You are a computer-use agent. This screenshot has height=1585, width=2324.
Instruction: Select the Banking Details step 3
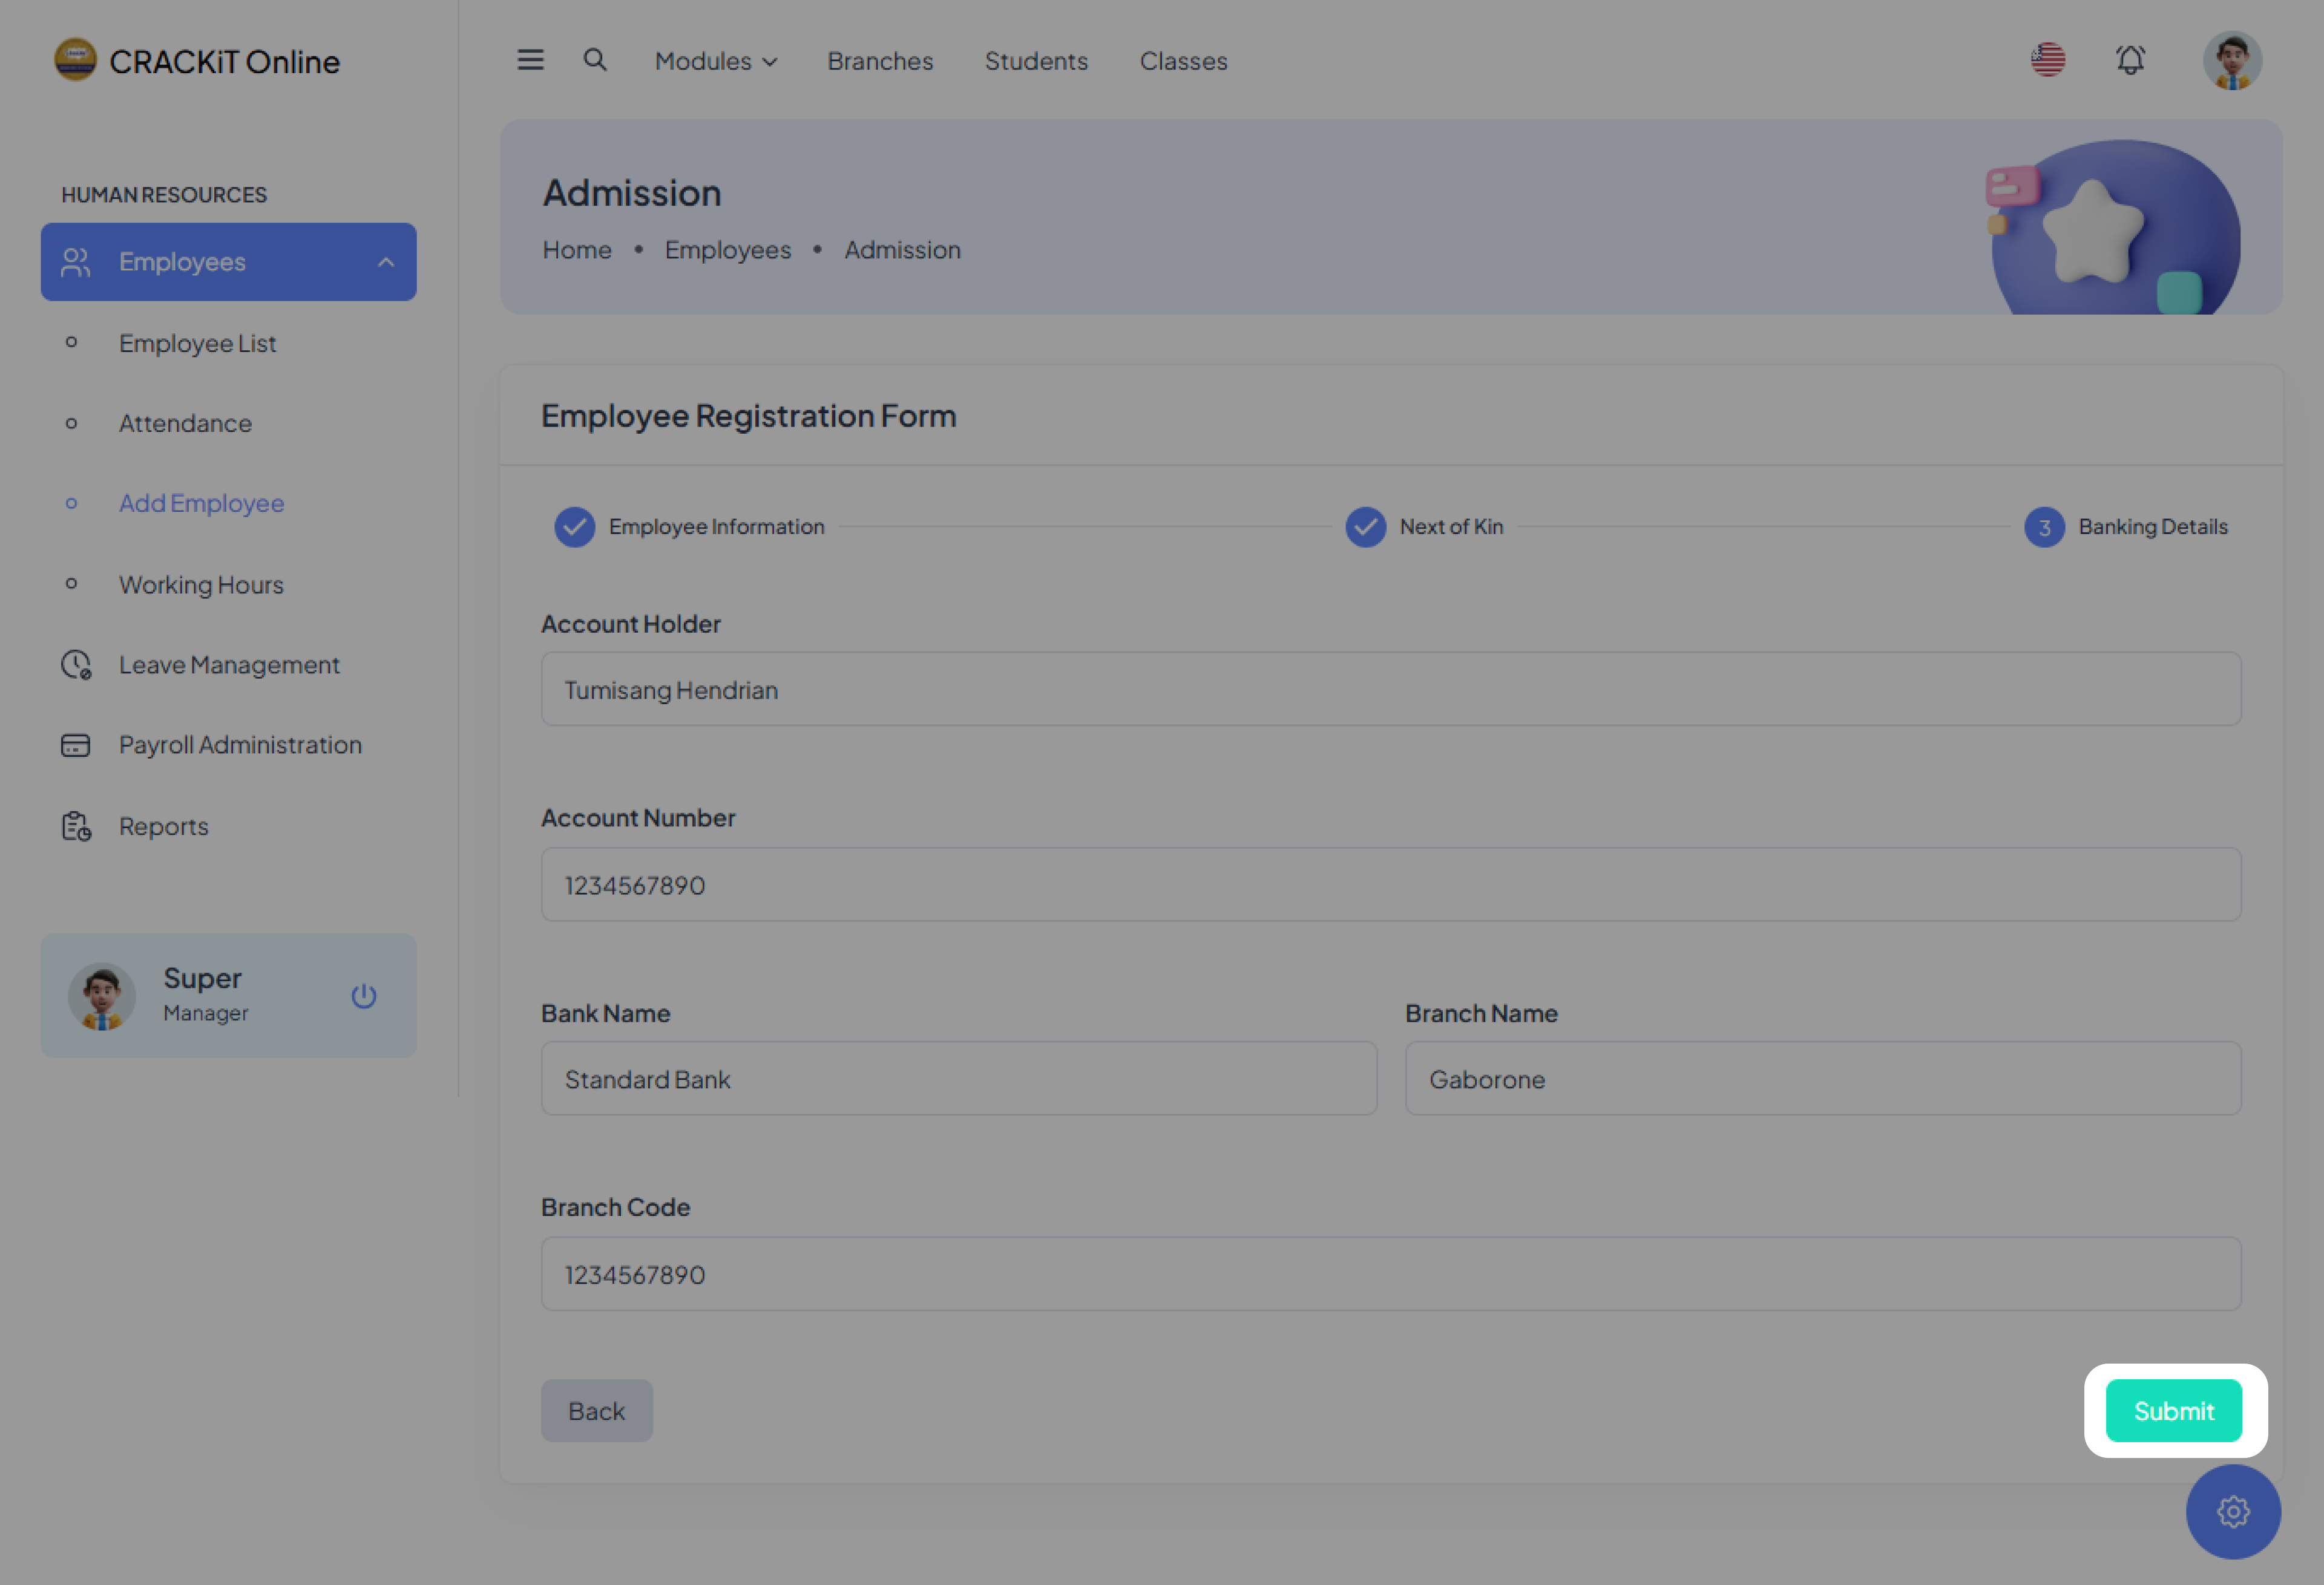coord(2044,527)
